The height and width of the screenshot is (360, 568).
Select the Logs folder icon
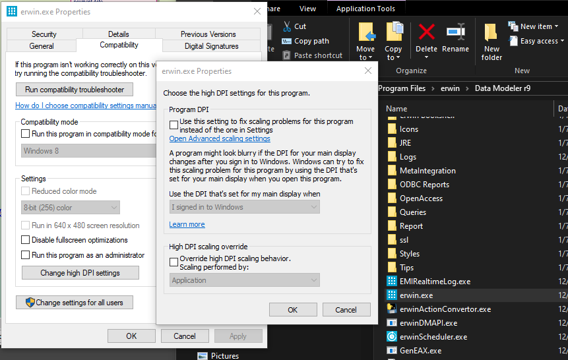392,157
